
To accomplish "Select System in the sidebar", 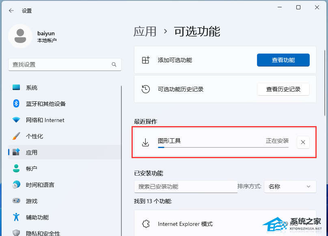I will [31, 88].
